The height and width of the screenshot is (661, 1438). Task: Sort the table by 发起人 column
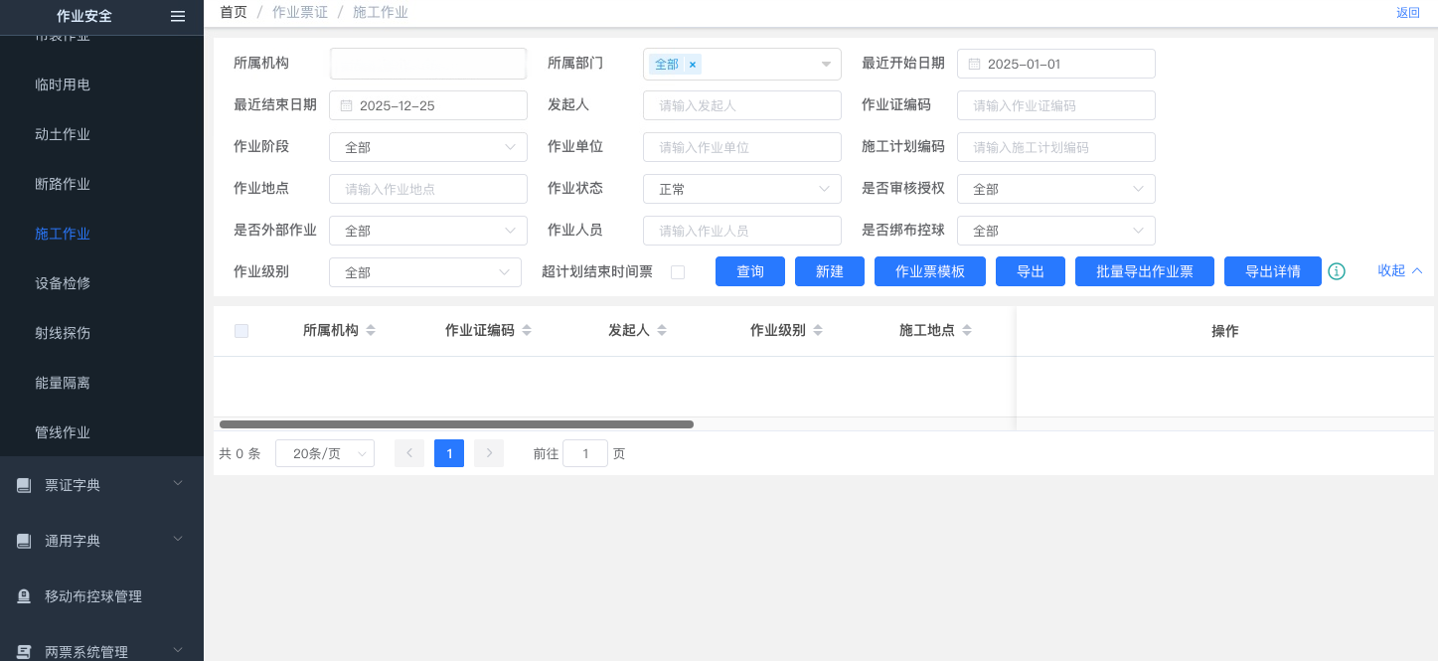662,331
